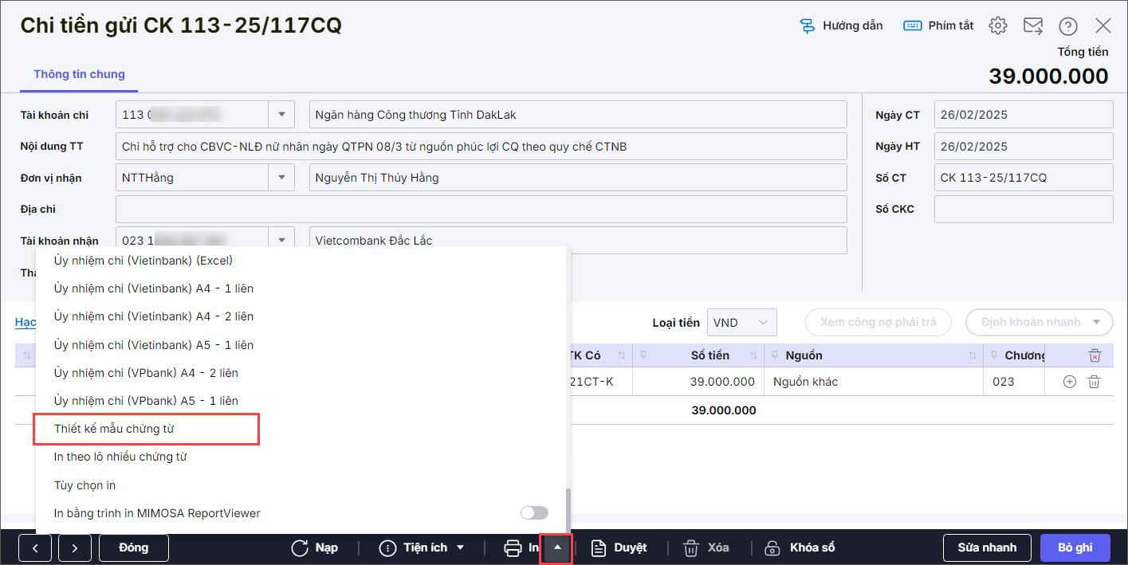
Task: Choose Tùy chọn in menu entry
Action: point(85,485)
